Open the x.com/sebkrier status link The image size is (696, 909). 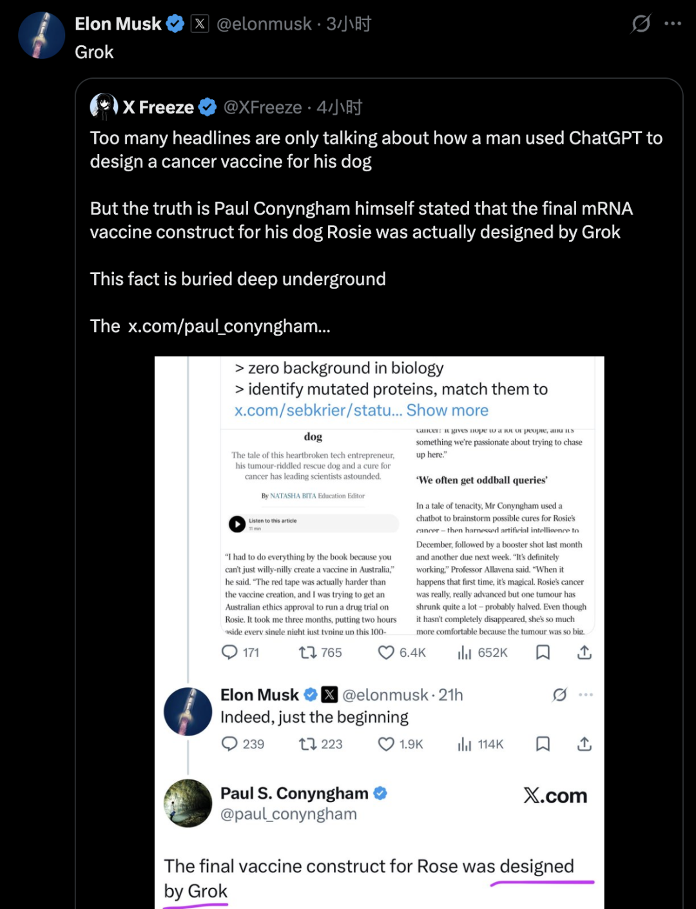click(318, 411)
